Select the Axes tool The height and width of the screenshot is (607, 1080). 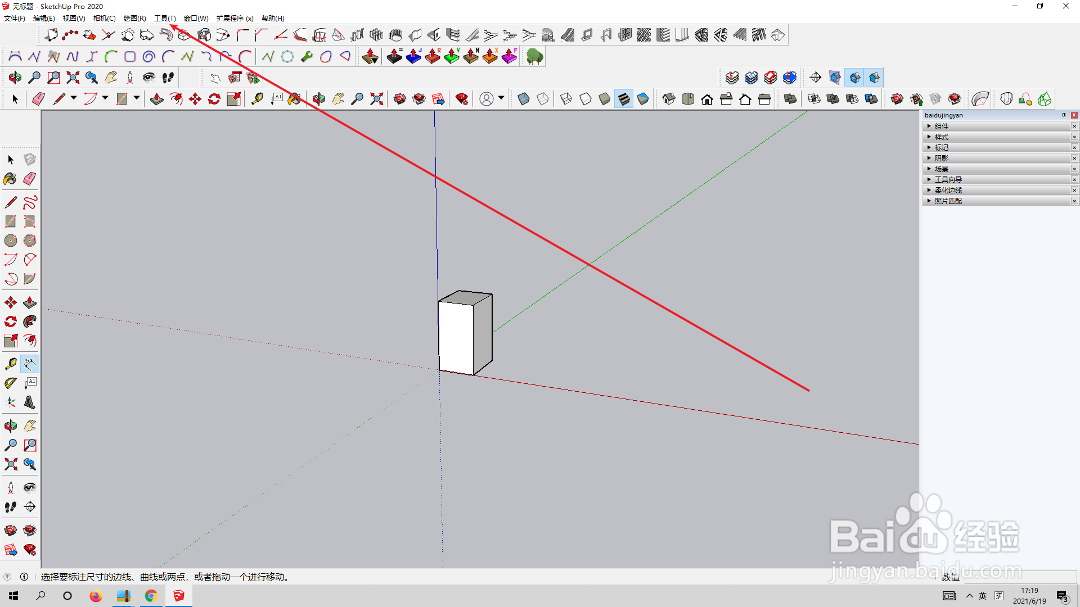(11, 402)
